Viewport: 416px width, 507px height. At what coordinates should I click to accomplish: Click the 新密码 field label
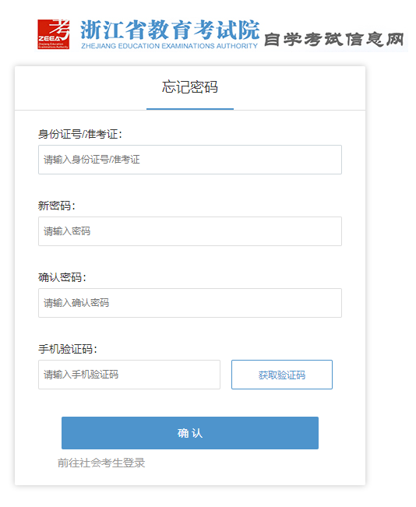(57, 206)
